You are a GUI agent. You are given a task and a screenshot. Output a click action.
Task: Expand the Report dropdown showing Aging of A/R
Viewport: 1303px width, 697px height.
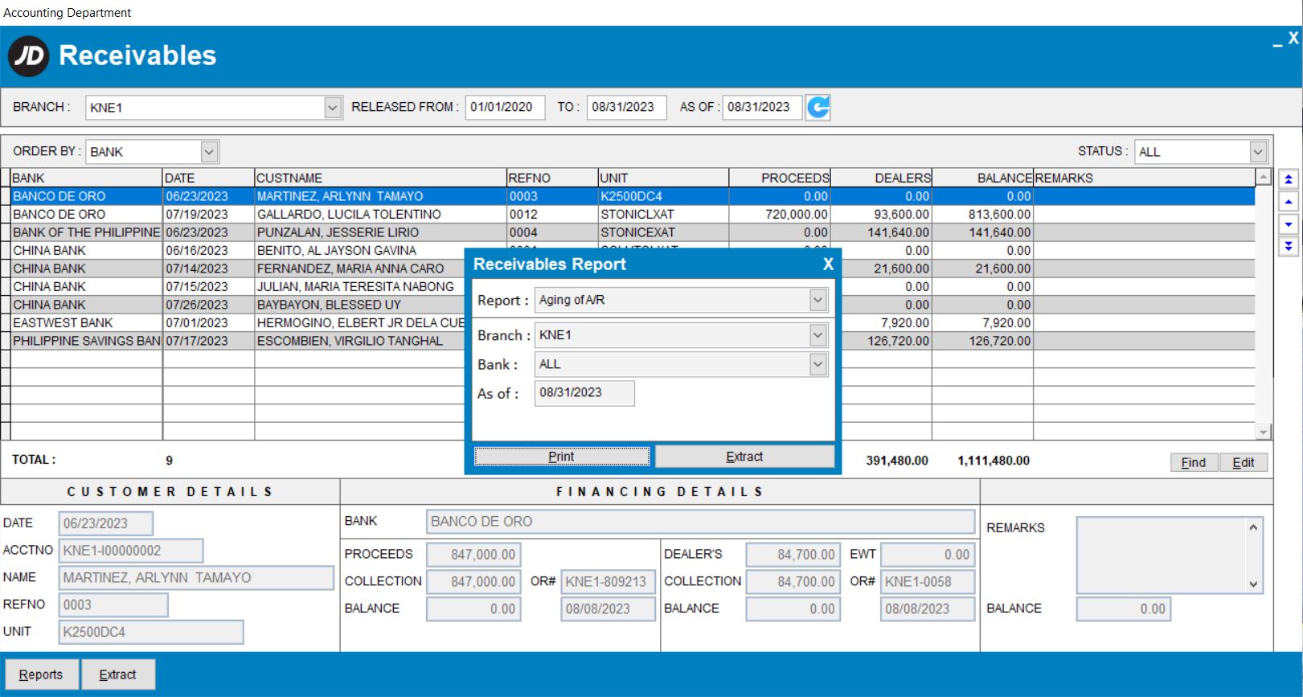click(817, 300)
